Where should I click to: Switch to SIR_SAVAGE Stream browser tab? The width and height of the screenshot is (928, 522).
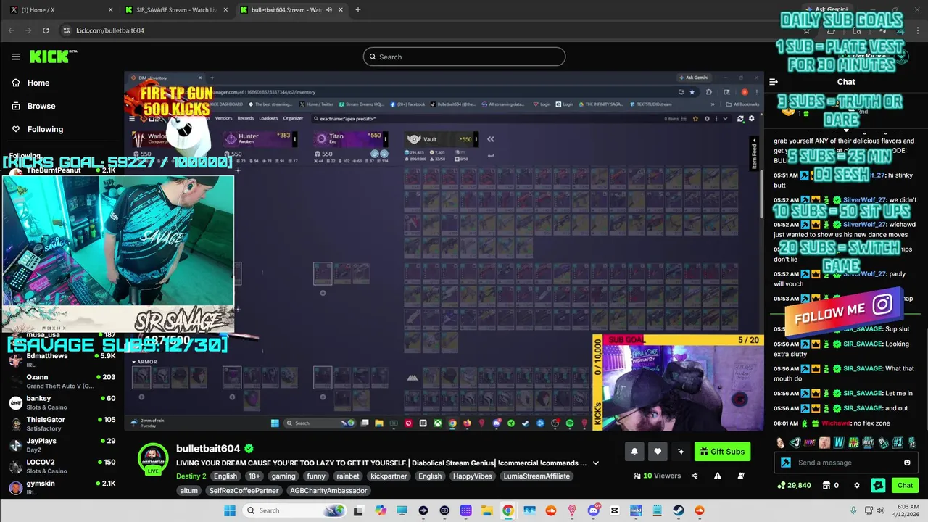point(176,10)
